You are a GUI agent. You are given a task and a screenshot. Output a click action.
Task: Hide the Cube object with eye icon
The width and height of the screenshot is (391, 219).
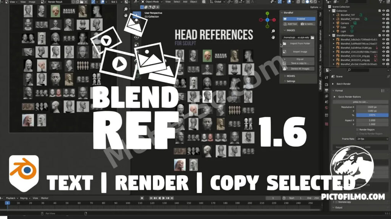pos(383,27)
